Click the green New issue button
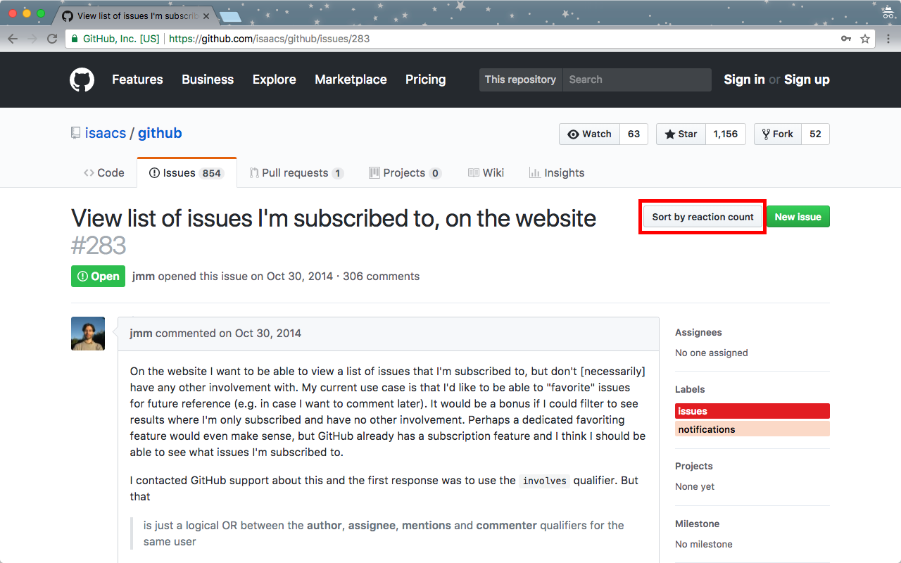 tap(798, 216)
